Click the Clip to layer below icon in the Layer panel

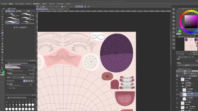pos(185,73)
